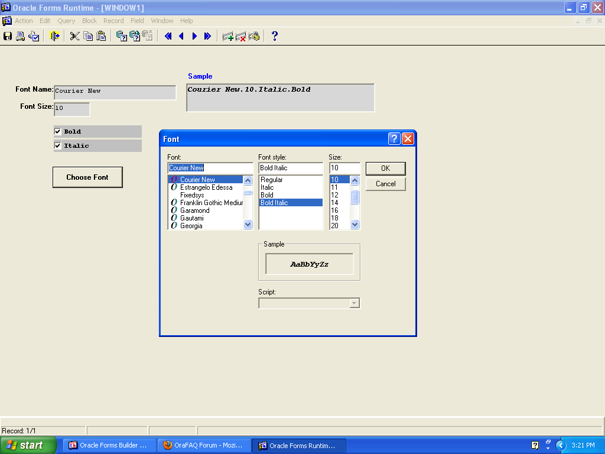This screenshot has width=605, height=454.
Task: Go to previous block double-arrow icon
Action: click(x=168, y=36)
